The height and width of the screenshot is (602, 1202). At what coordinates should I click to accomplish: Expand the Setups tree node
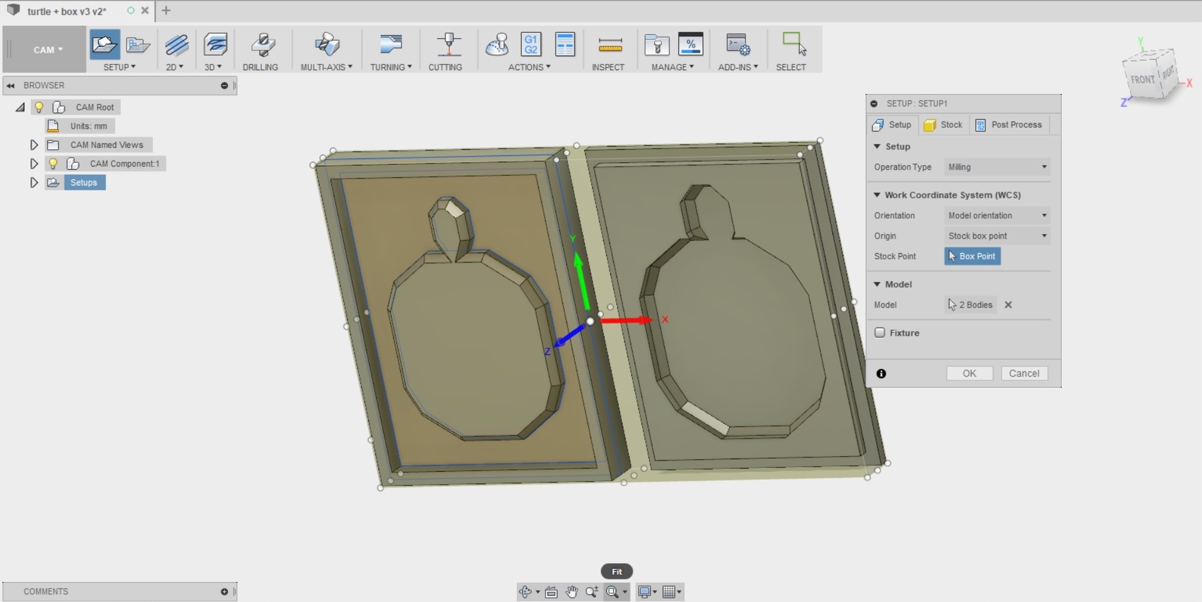point(34,182)
